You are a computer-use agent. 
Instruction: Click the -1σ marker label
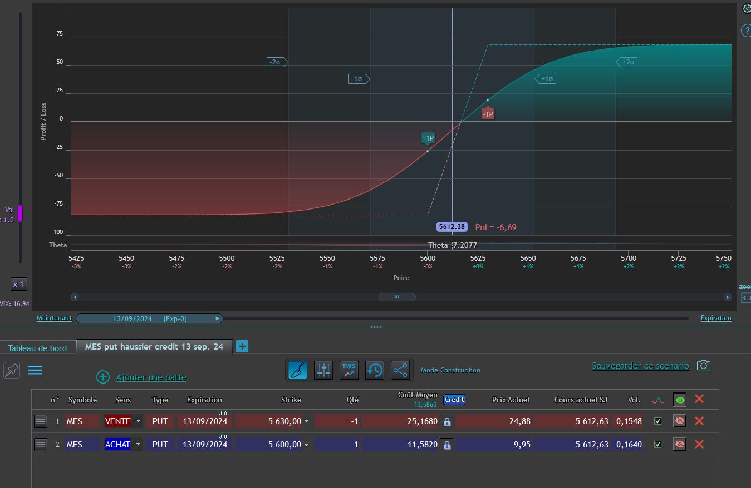click(359, 79)
